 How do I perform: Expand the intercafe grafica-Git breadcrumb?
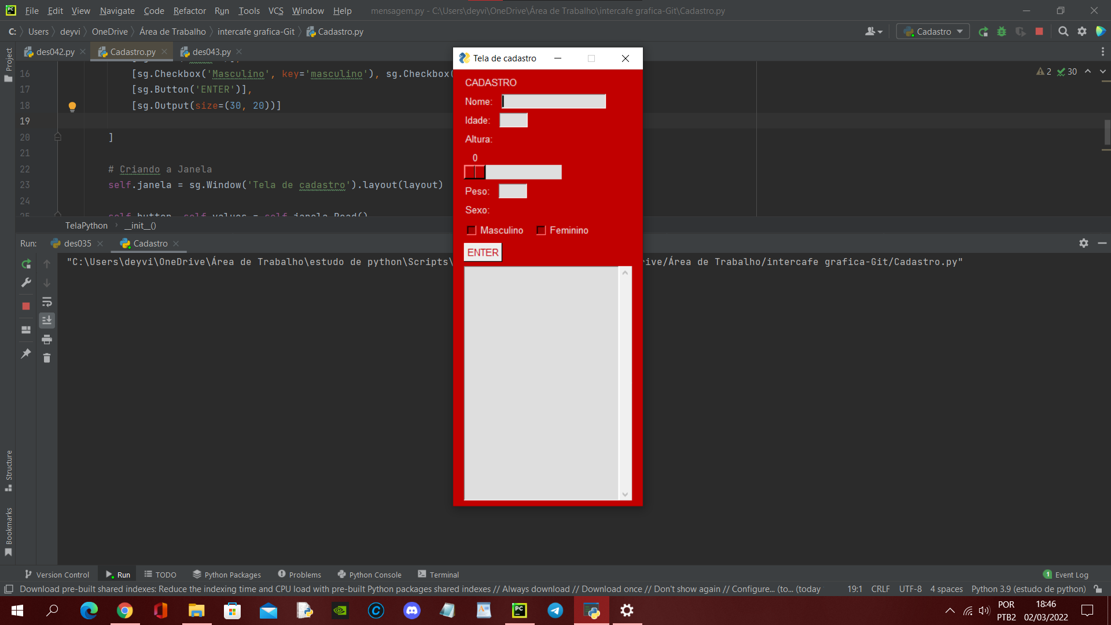[256, 31]
